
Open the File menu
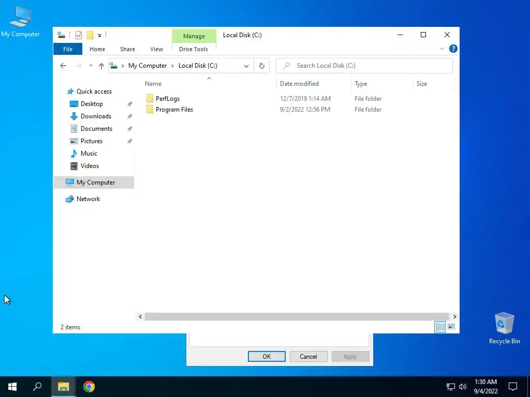[68, 49]
